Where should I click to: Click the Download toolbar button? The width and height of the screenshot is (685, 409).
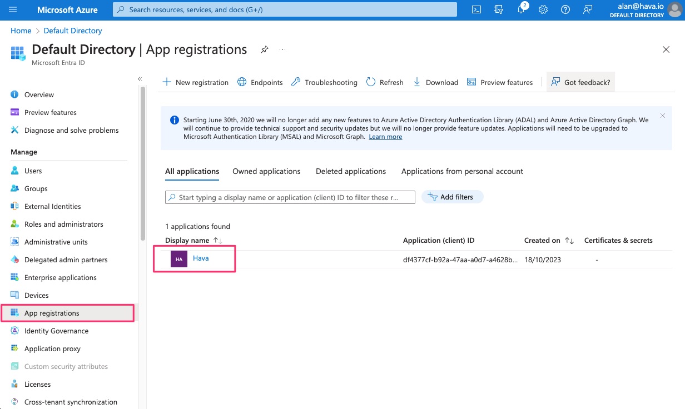point(435,82)
